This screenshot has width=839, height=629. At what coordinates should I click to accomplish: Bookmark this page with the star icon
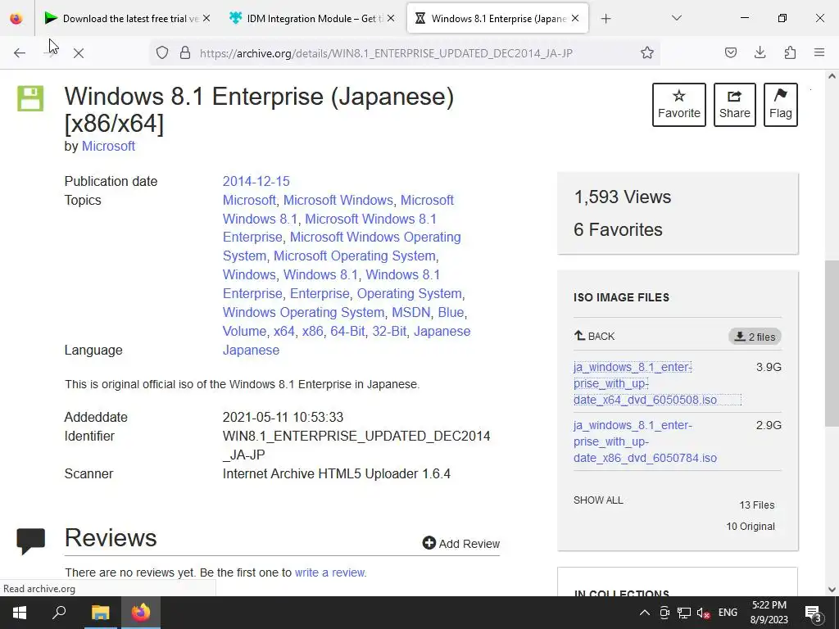(x=647, y=52)
